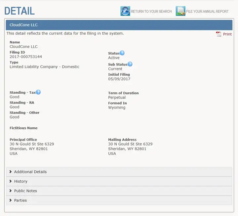This screenshot has height=216, width=238.
Task: Click the Principal Office street address line
Action: coord(32,144)
